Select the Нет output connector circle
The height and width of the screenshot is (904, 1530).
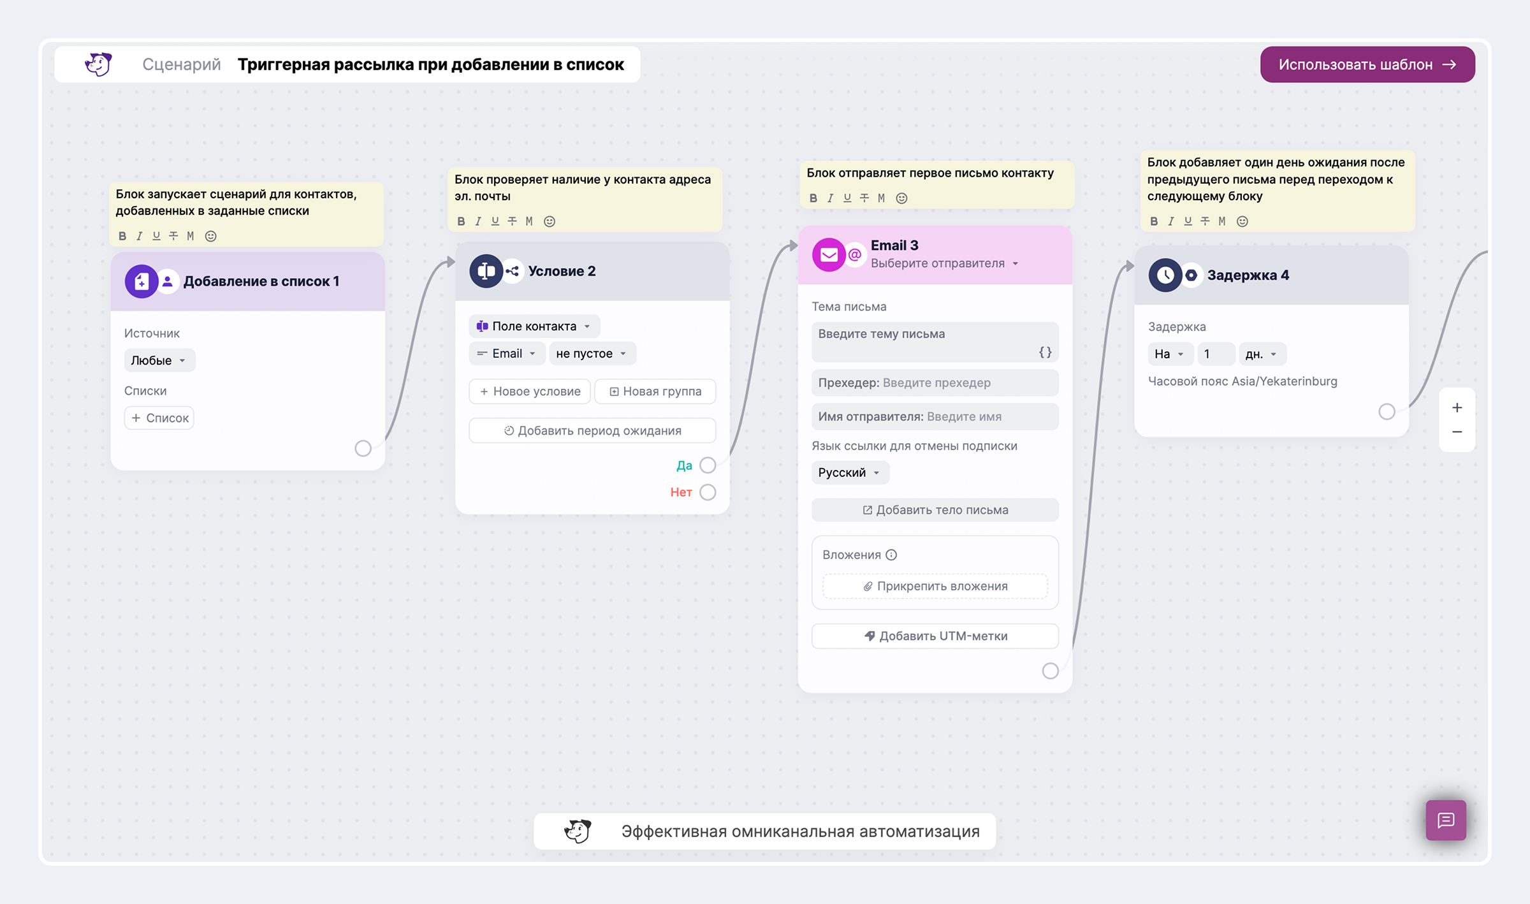(708, 492)
